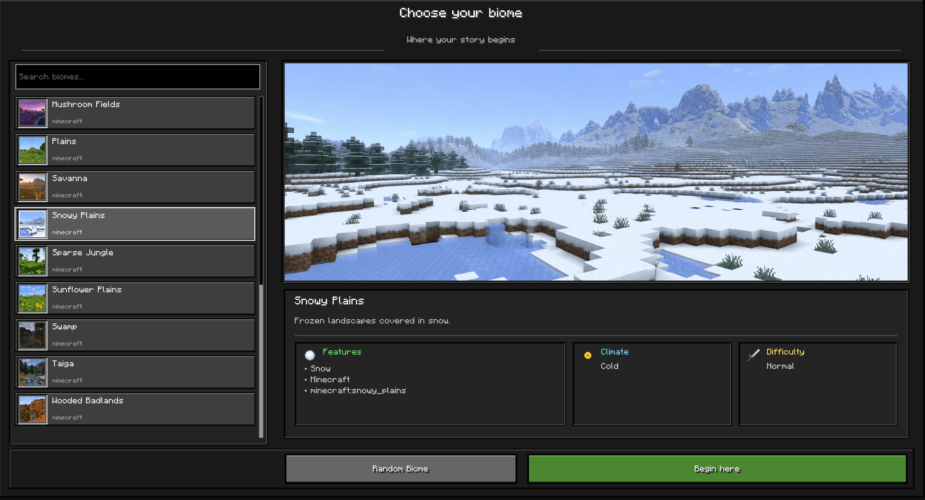Select the Plains biome name

(64, 142)
